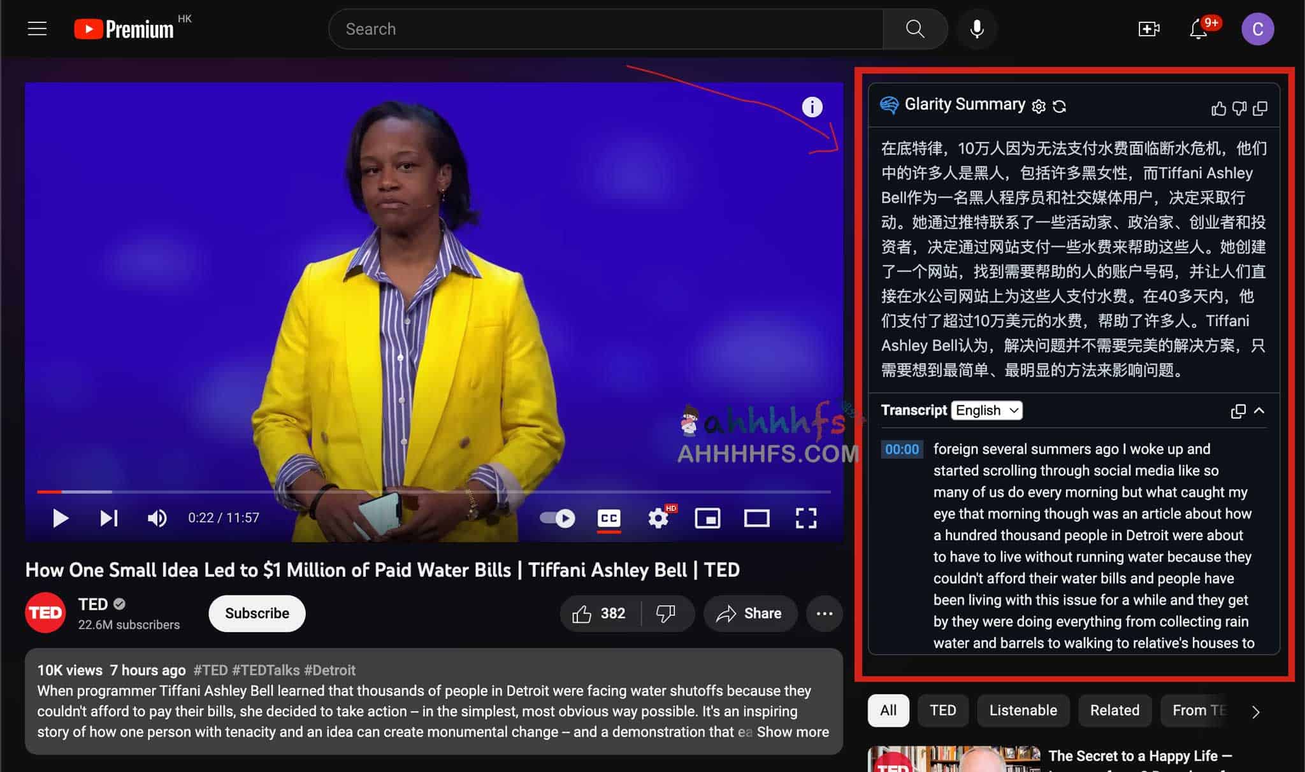Open the Create video icon

[1149, 29]
